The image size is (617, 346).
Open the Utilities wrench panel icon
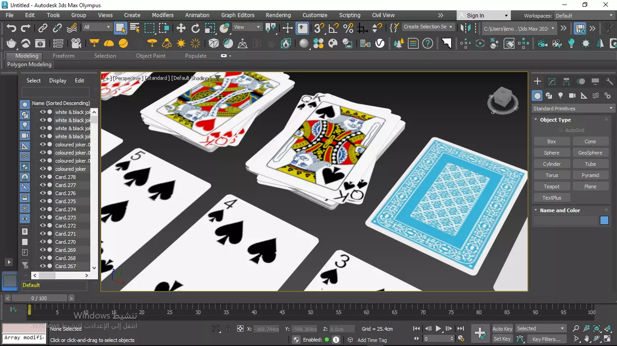(610, 82)
